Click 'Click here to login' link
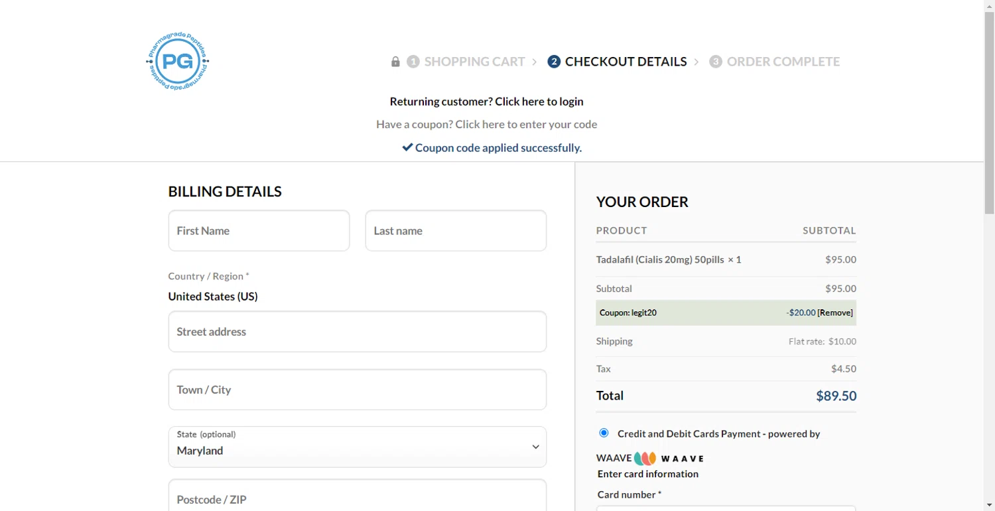Image resolution: width=995 pixels, height=511 pixels. pyautogui.click(x=539, y=102)
